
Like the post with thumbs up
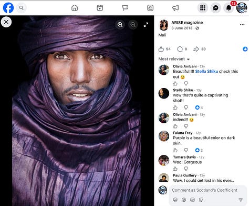coord(161,49)
